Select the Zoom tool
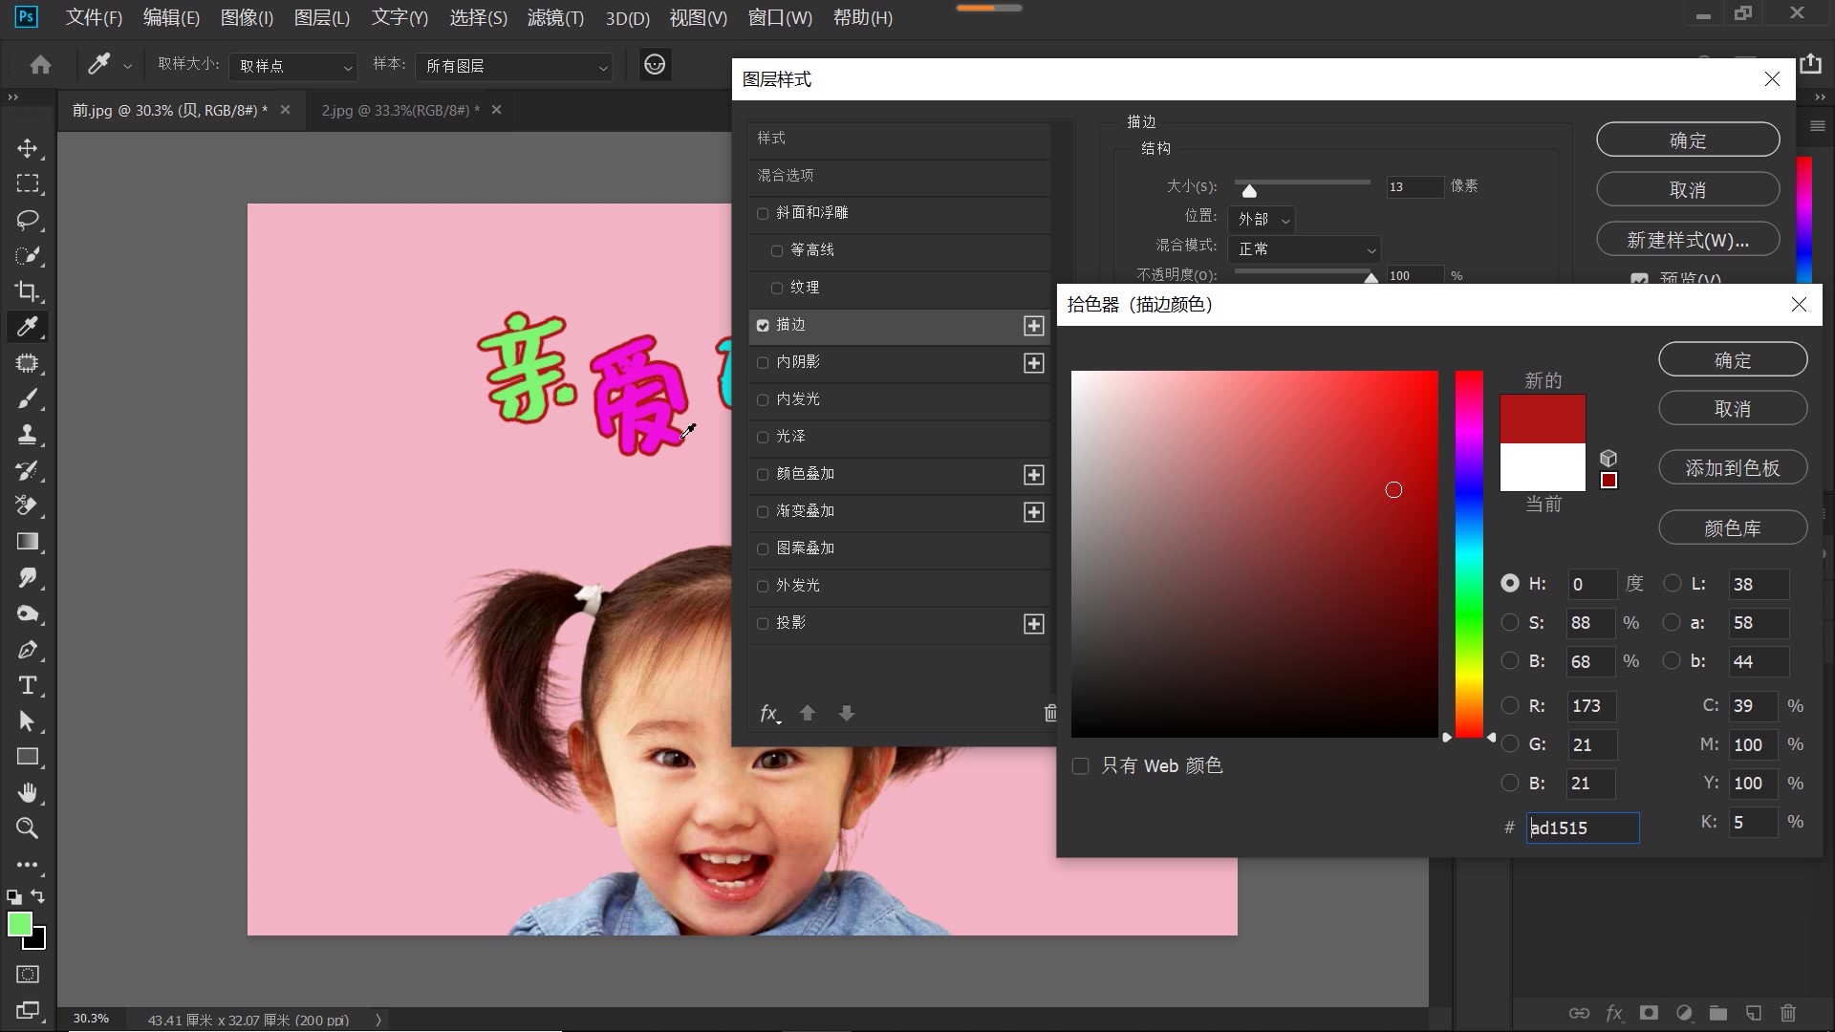 (x=28, y=828)
